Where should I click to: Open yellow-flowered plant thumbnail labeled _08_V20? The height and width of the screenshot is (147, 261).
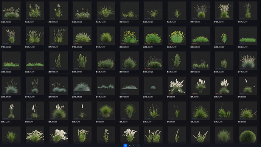click(129, 36)
